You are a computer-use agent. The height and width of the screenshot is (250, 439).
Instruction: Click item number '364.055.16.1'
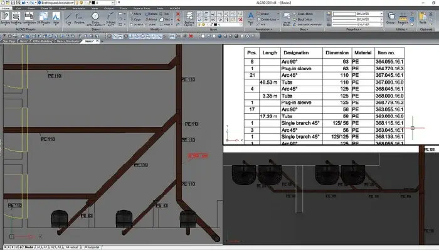(389, 61)
